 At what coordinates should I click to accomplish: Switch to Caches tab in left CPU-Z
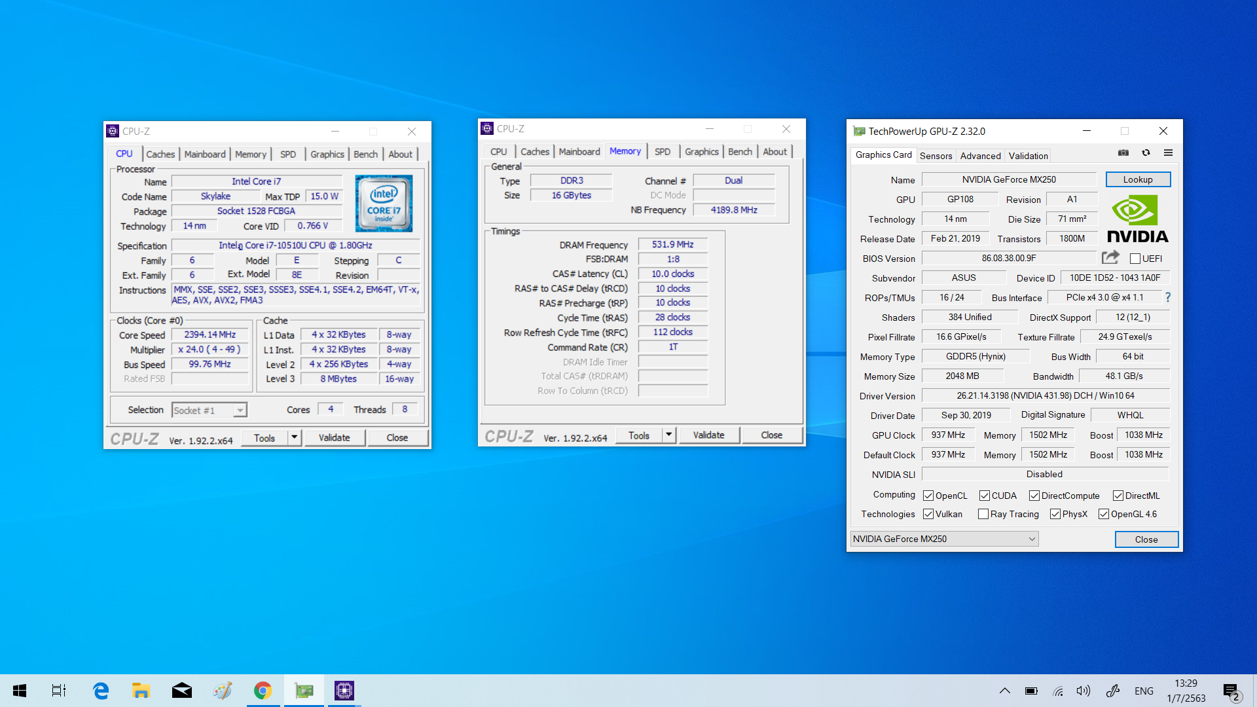[x=160, y=154]
